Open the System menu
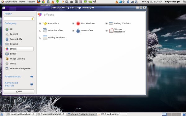 coord(31,2)
